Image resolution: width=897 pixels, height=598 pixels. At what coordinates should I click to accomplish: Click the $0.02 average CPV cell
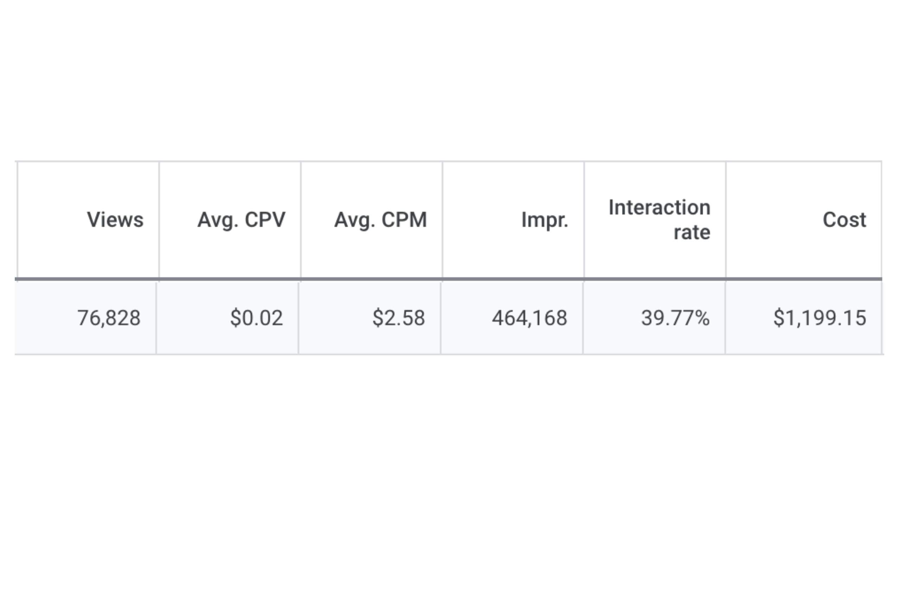[x=227, y=318]
